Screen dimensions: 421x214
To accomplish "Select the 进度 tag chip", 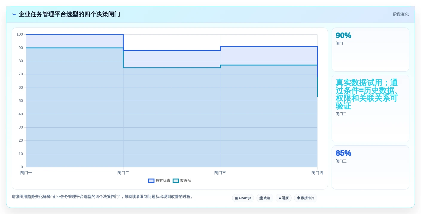I will point(283,198).
